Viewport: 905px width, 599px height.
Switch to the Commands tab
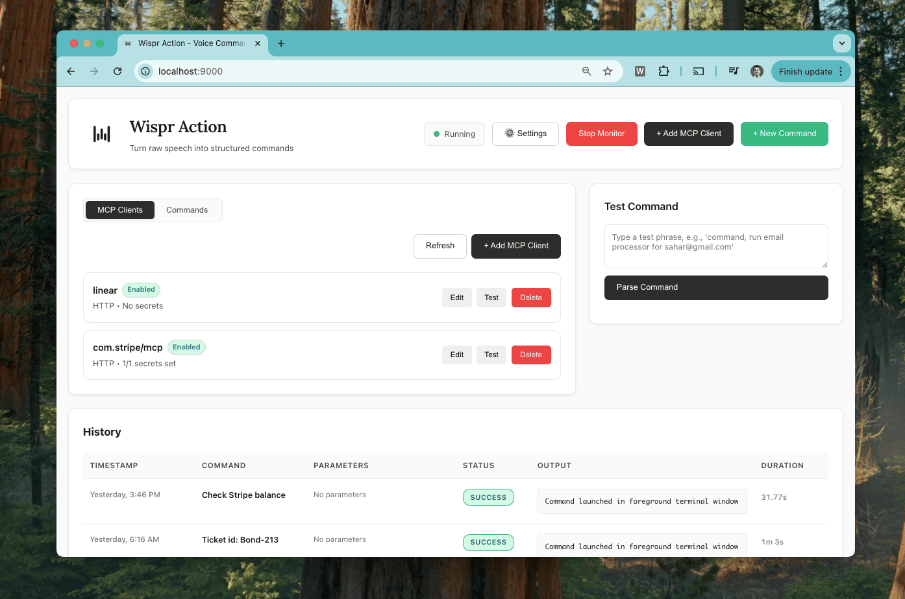pos(187,209)
